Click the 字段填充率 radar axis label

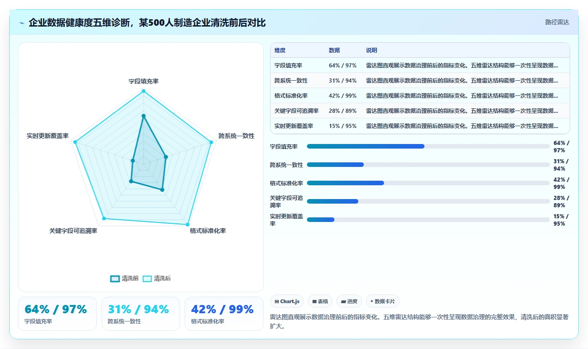[143, 81]
